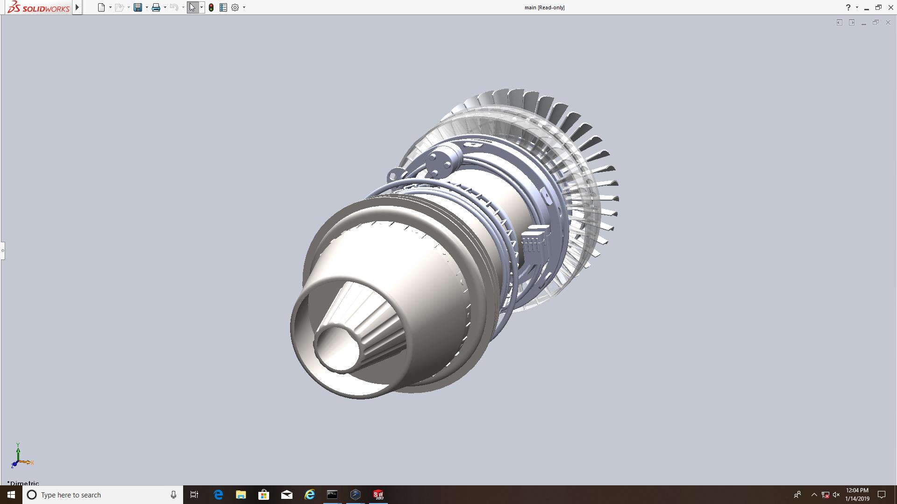
Task: Click the SolidWorks logo
Action: click(38, 7)
